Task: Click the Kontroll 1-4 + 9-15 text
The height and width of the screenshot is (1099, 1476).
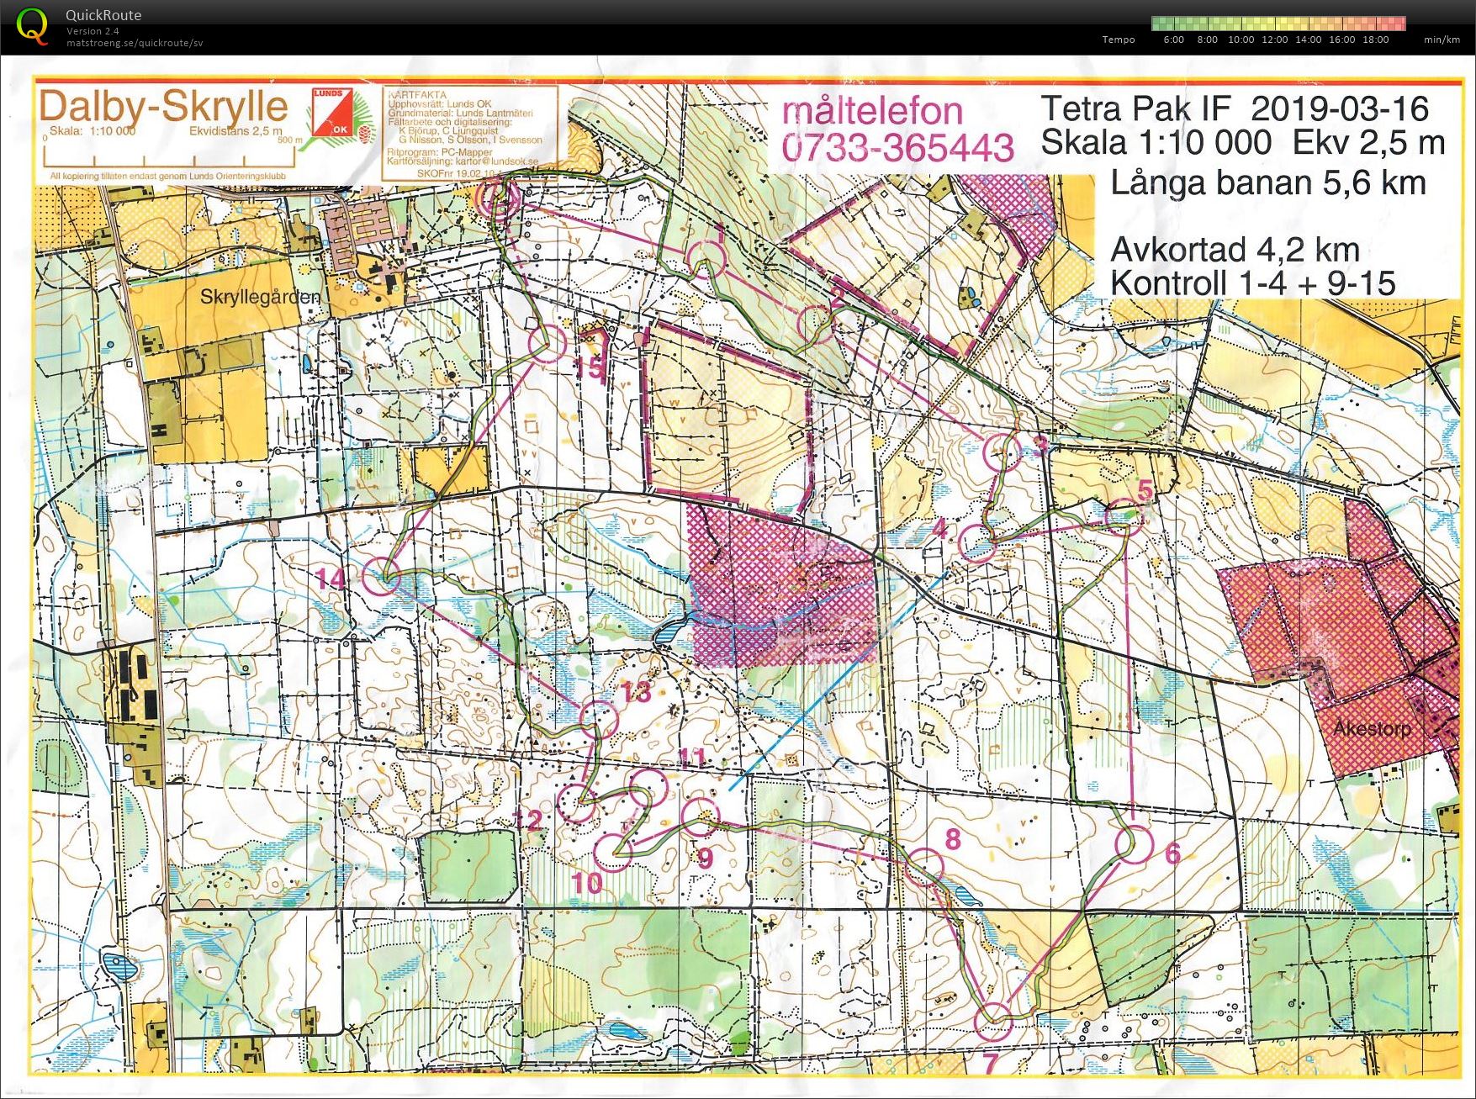Action: 1252,283
